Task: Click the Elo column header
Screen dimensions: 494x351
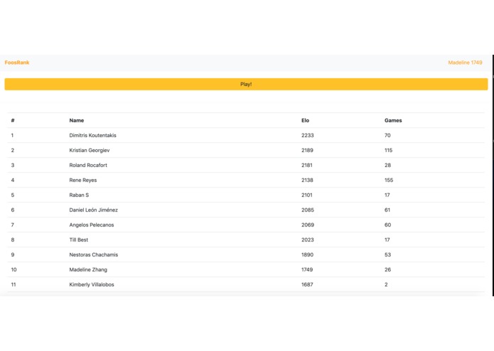Action: click(x=305, y=120)
